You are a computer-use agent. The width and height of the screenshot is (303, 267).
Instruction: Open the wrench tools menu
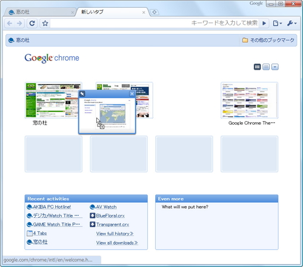(x=292, y=24)
